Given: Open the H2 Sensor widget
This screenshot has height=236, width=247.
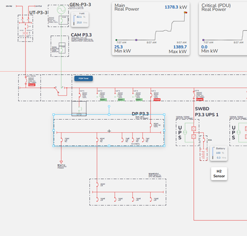Looking at the screenshot, I should click(x=219, y=173).
